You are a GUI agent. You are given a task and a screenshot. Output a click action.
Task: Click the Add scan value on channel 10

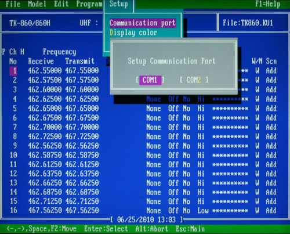point(271,155)
